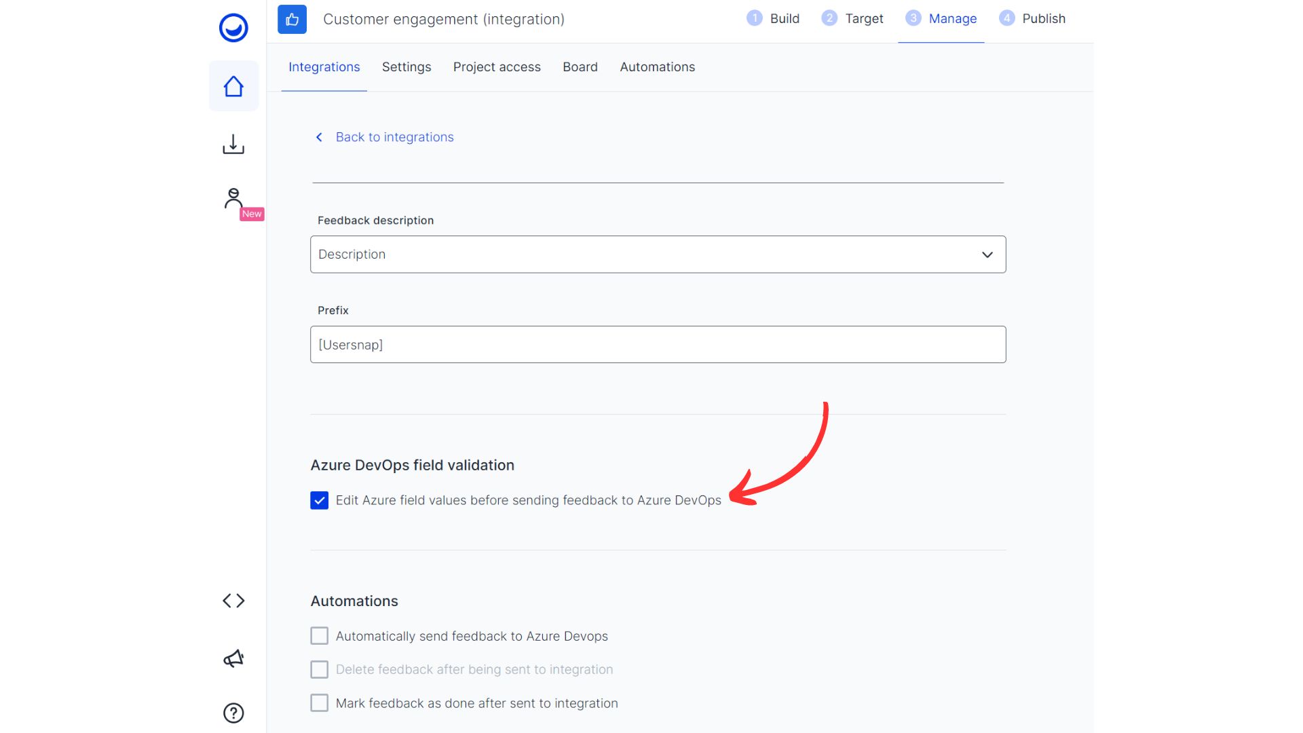Image resolution: width=1303 pixels, height=733 pixels.
Task: Switch to the Settings tab
Action: click(406, 67)
